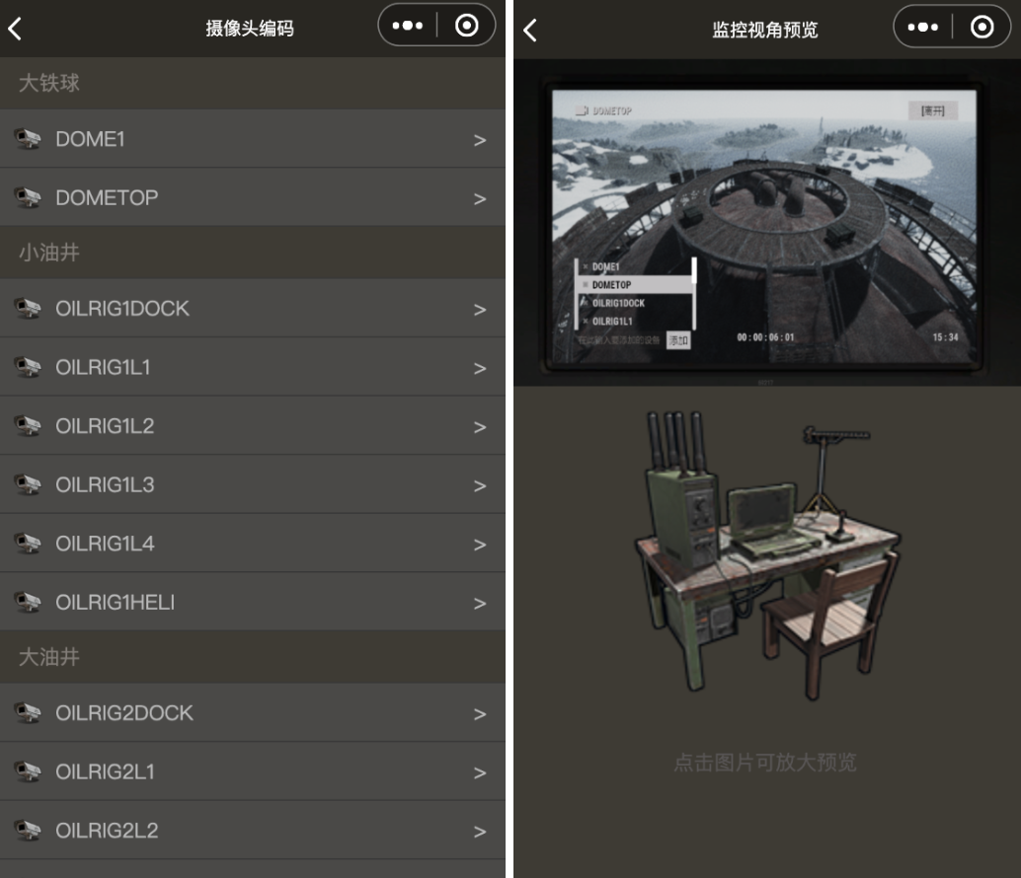Click the camera icon beside OILRIG2L1
The image size is (1021, 878).
(x=28, y=771)
